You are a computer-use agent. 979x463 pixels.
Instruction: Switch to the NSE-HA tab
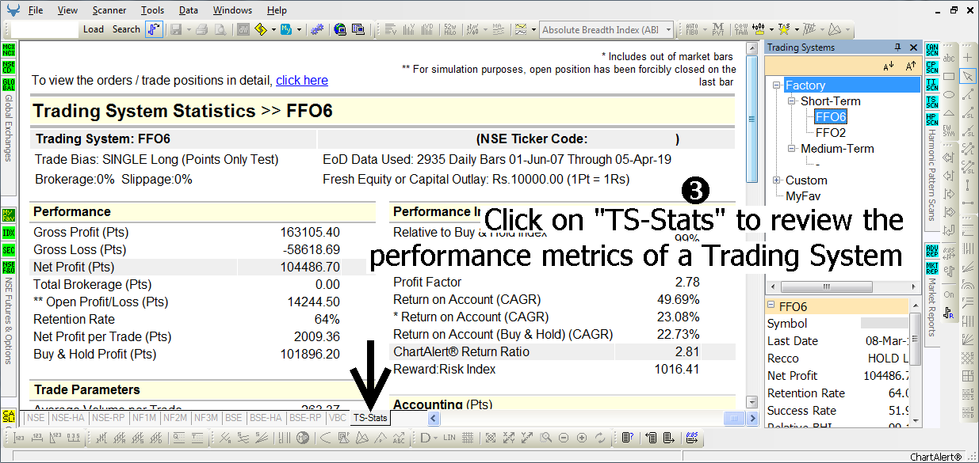67,417
